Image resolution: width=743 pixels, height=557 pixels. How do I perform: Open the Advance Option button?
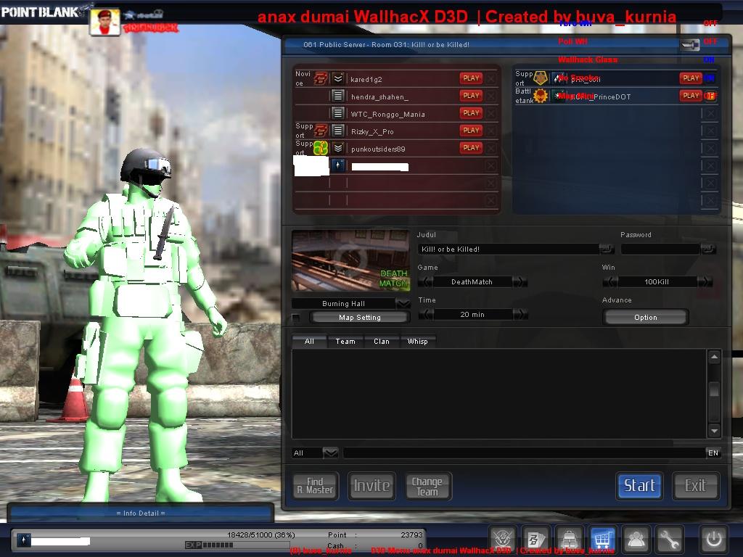[646, 318]
